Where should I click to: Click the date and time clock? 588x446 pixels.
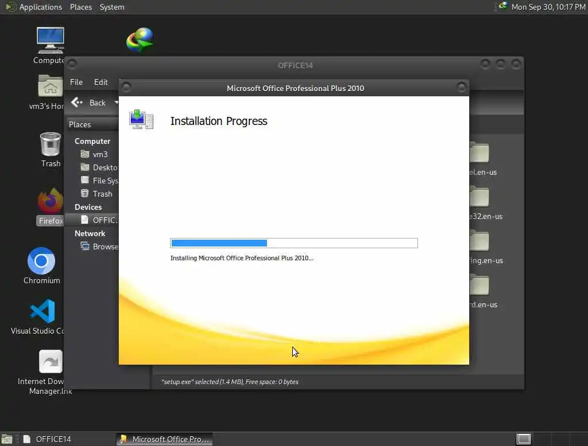pyautogui.click(x=548, y=7)
